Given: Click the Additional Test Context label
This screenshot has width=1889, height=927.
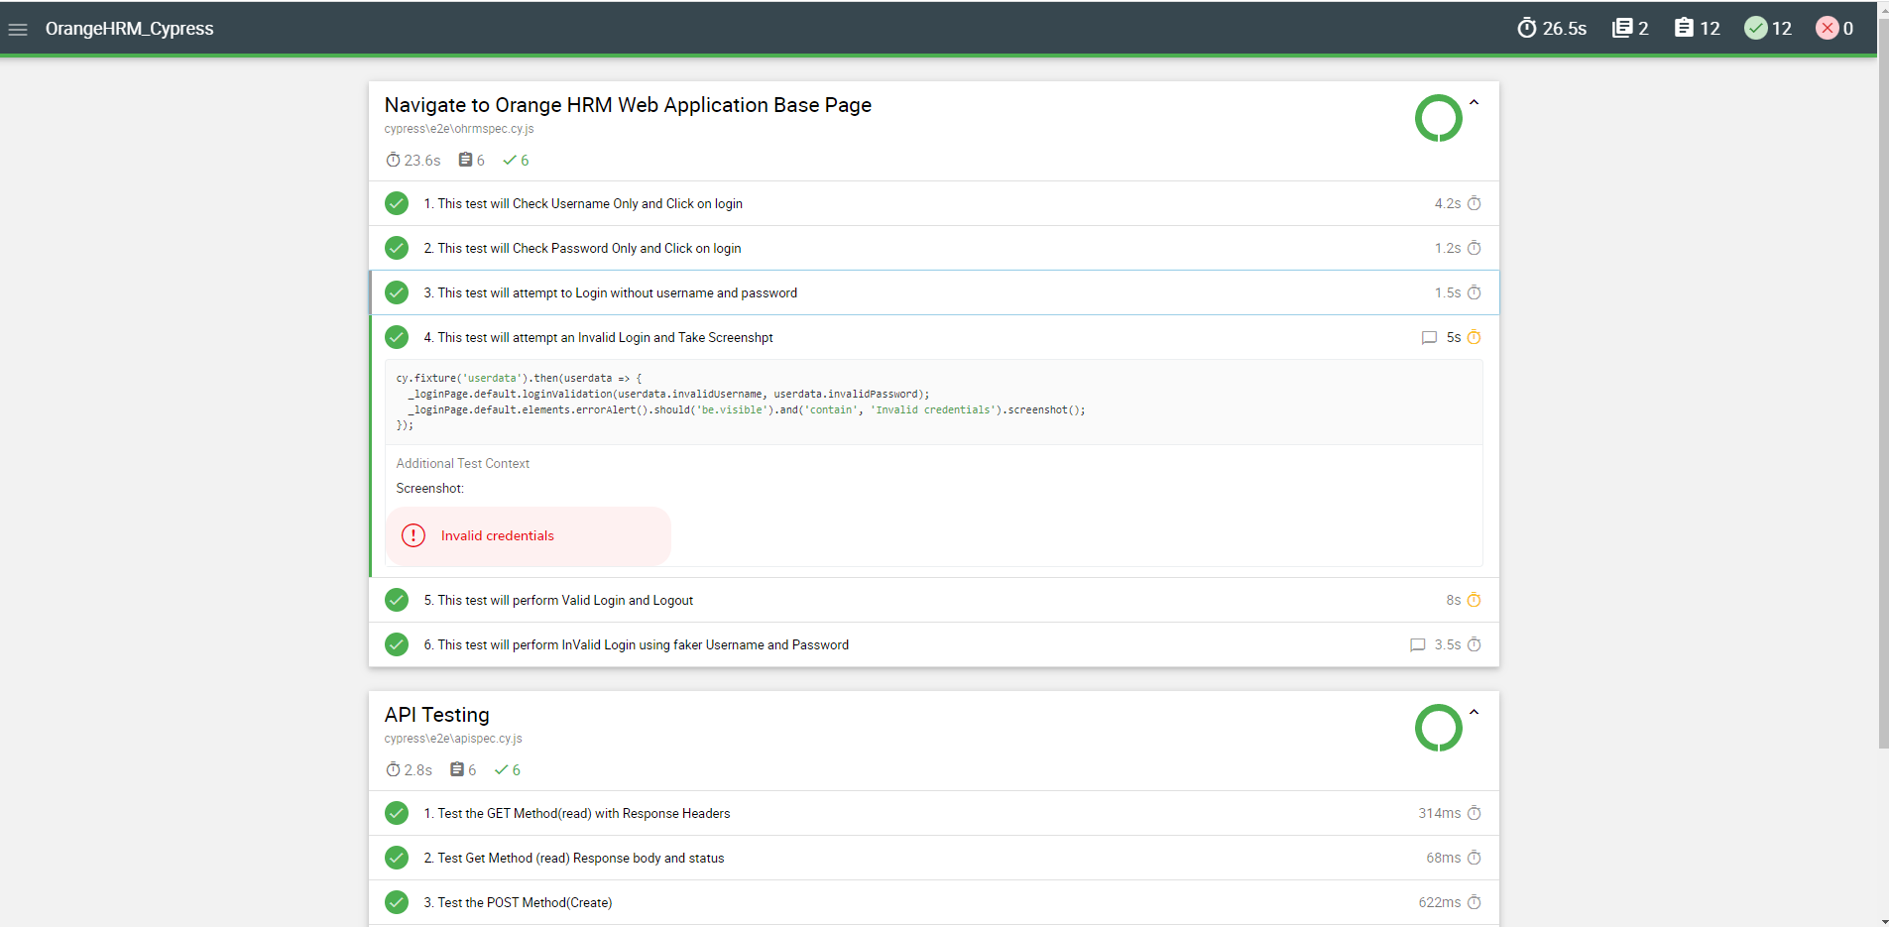Looking at the screenshot, I should pyautogui.click(x=463, y=463).
